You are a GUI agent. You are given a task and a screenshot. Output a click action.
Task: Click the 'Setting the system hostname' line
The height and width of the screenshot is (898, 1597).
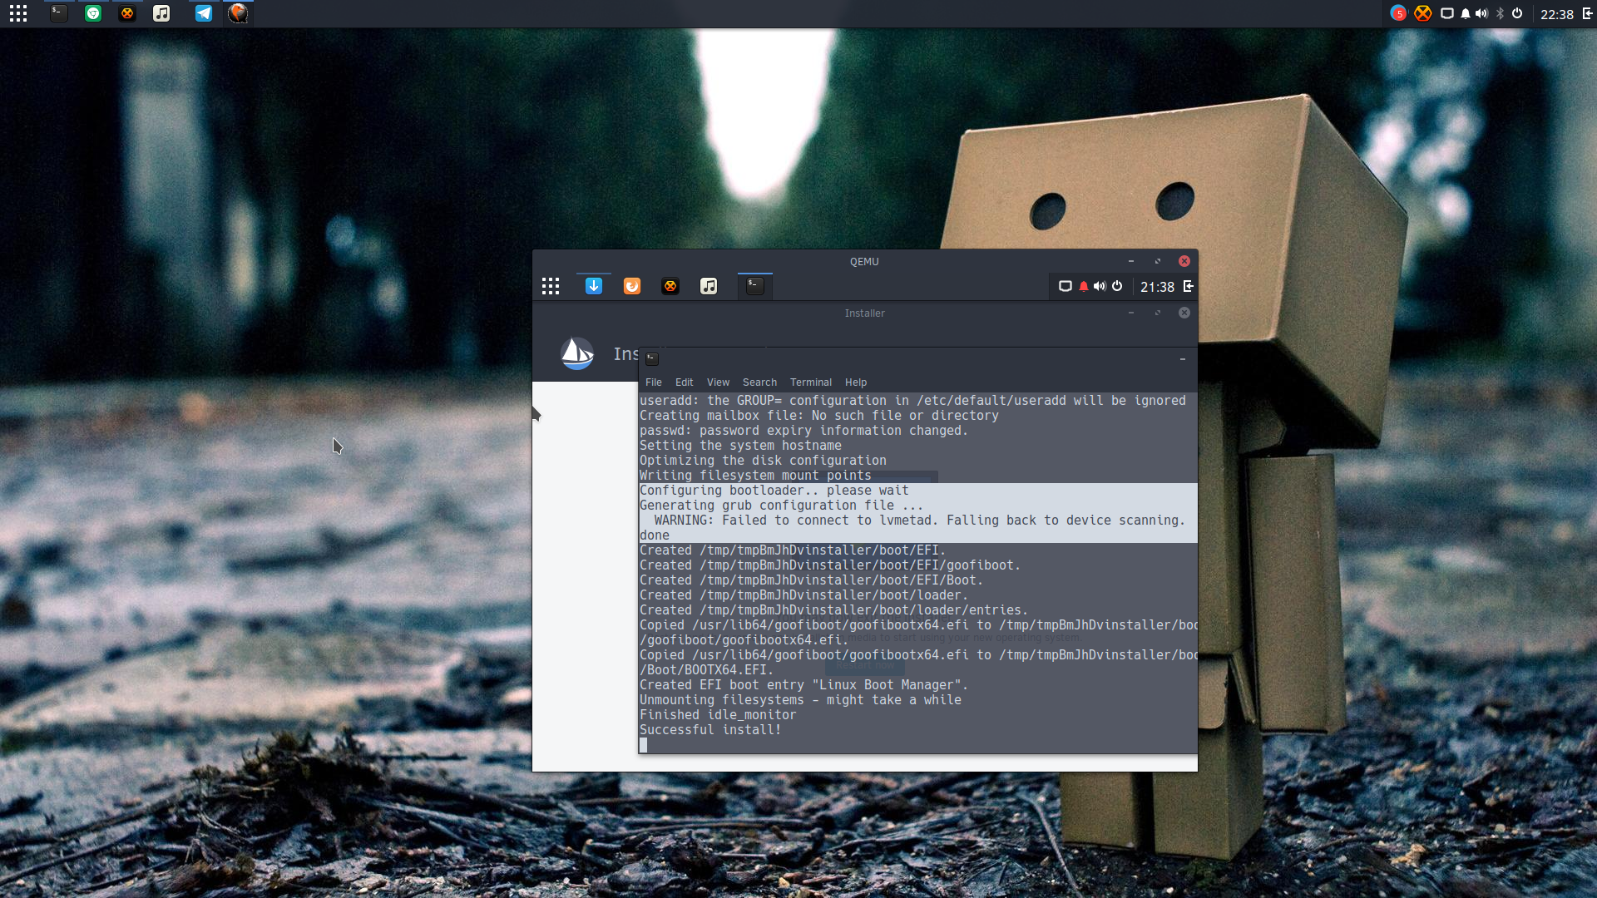740,446
